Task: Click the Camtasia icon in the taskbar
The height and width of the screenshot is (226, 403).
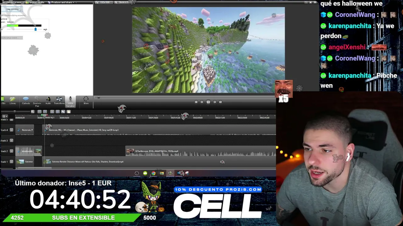Action: (170, 173)
